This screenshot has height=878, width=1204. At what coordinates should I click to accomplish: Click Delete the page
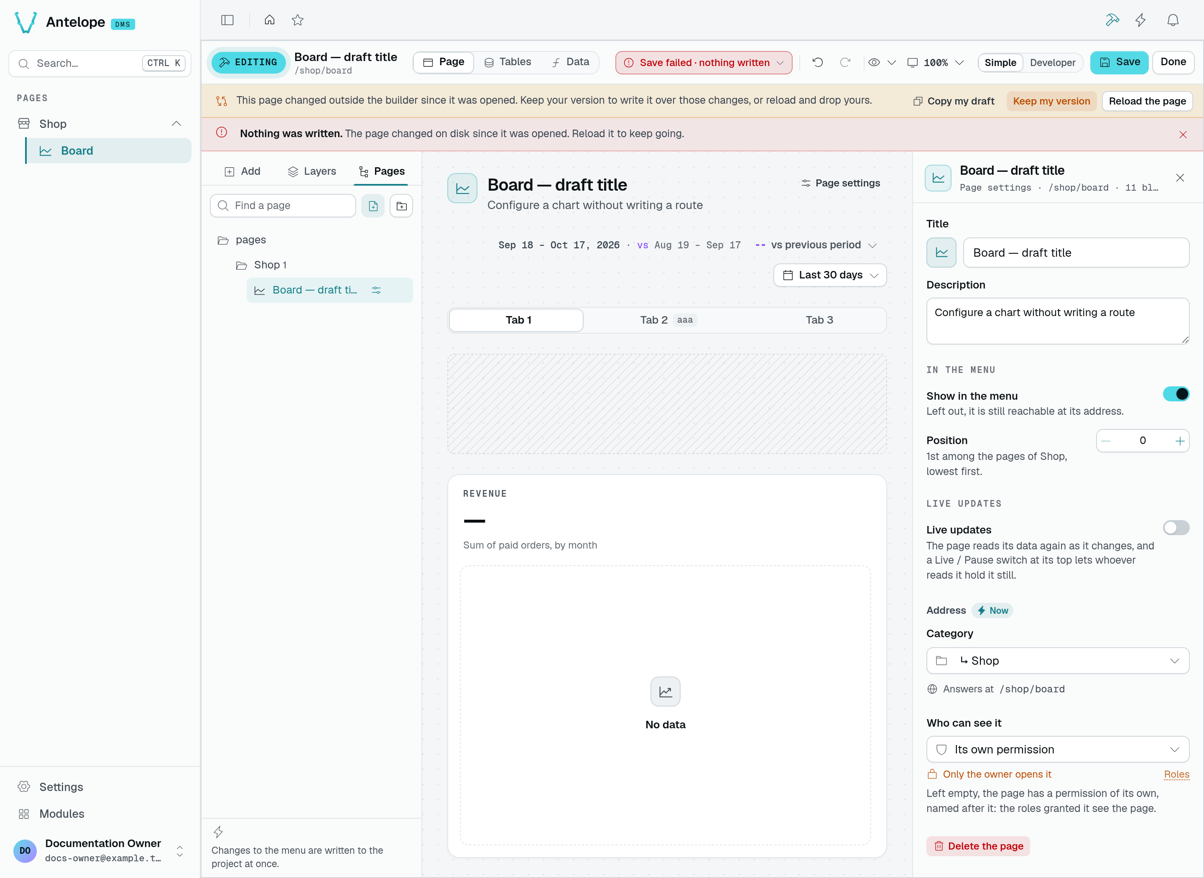978,846
